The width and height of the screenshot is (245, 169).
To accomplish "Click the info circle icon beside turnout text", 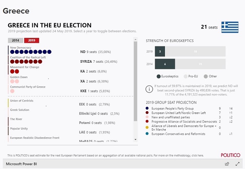I will [x=149, y=88].
